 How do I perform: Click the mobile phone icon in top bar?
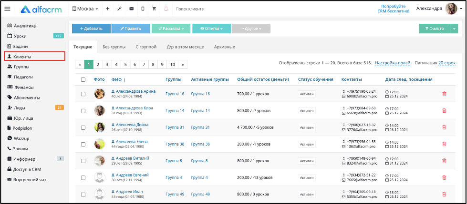tap(143, 9)
